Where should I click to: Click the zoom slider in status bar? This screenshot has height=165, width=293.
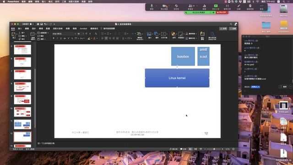214,149
